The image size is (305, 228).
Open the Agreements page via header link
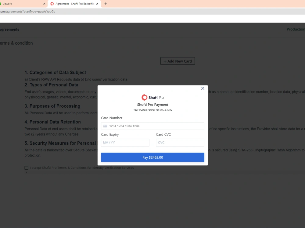coord(10,29)
